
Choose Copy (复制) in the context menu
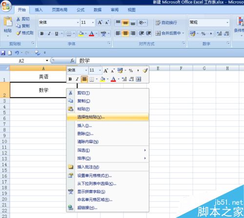pos(108,101)
